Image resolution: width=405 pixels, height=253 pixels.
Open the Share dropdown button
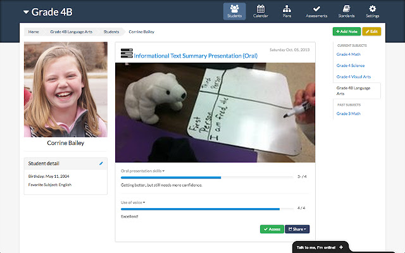click(297, 229)
